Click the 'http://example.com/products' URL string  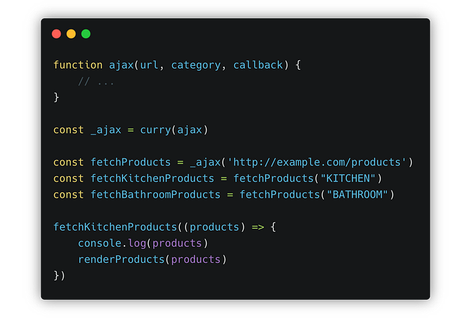pyautogui.click(x=317, y=163)
